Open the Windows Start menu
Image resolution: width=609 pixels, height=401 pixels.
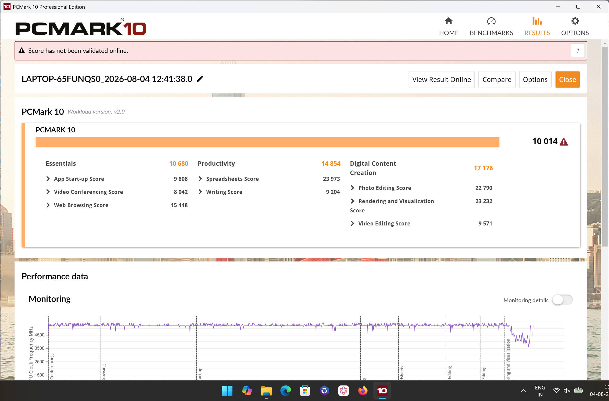point(227,391)
